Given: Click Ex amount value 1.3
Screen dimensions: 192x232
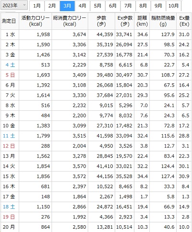Looking at the screenshot, I should (186, 196).
